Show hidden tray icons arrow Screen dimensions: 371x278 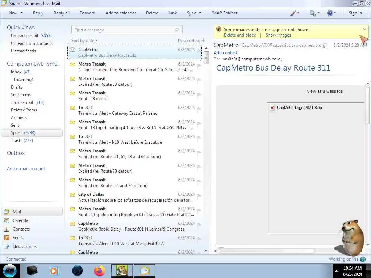pyautogui.click(x=336, y=271)
